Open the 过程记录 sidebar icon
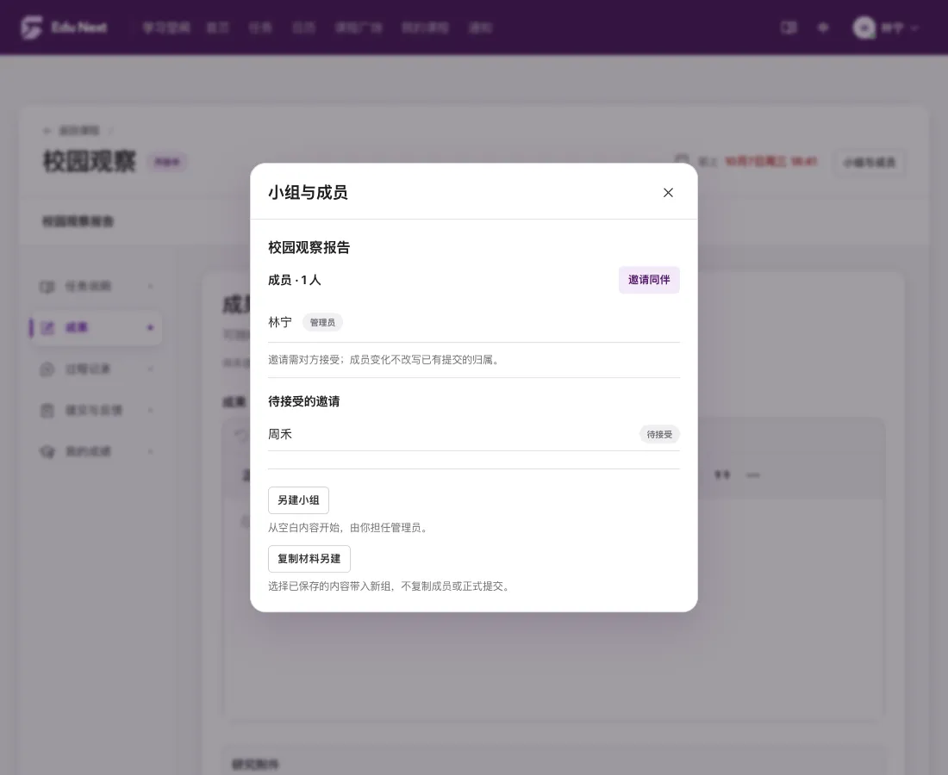Image resolution: width=948 pixels, height=775 pixels. pos(47,369)
